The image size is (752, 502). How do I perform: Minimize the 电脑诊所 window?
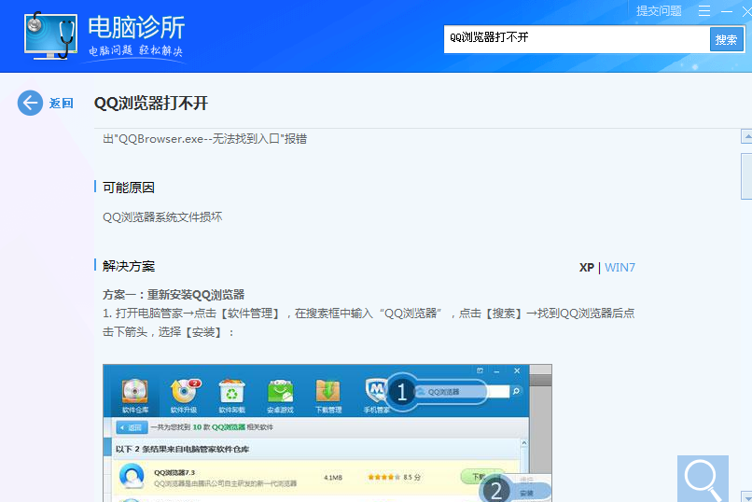coord(727,10)
